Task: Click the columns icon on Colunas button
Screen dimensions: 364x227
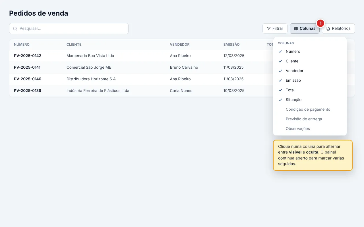Action: pos(296,29)
